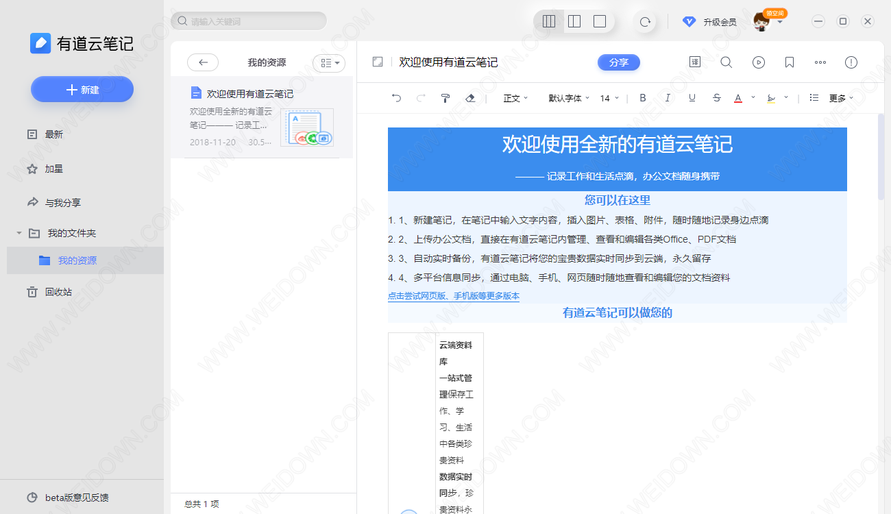Toggle fullscreen editor expand icon
The height and width of the screenshot is (514, 891).
point(377,62)
